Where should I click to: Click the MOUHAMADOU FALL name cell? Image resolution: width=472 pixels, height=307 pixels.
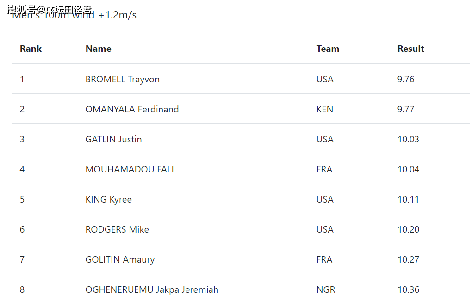coord(130,169)
